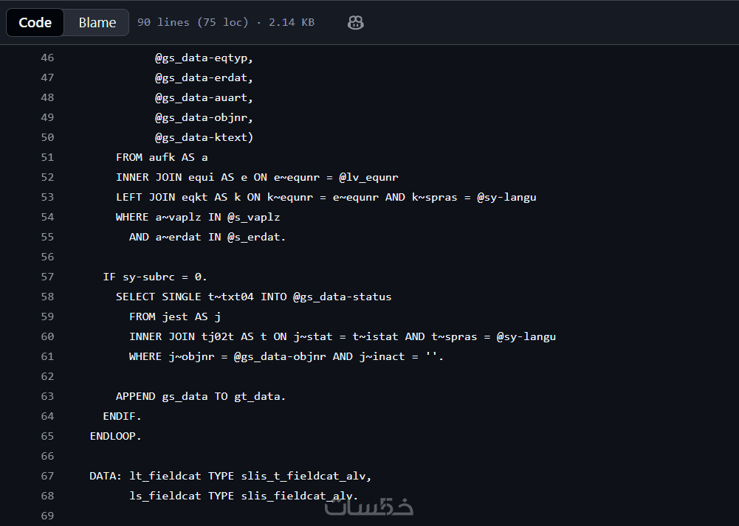Click line number 53

[47, 197]
